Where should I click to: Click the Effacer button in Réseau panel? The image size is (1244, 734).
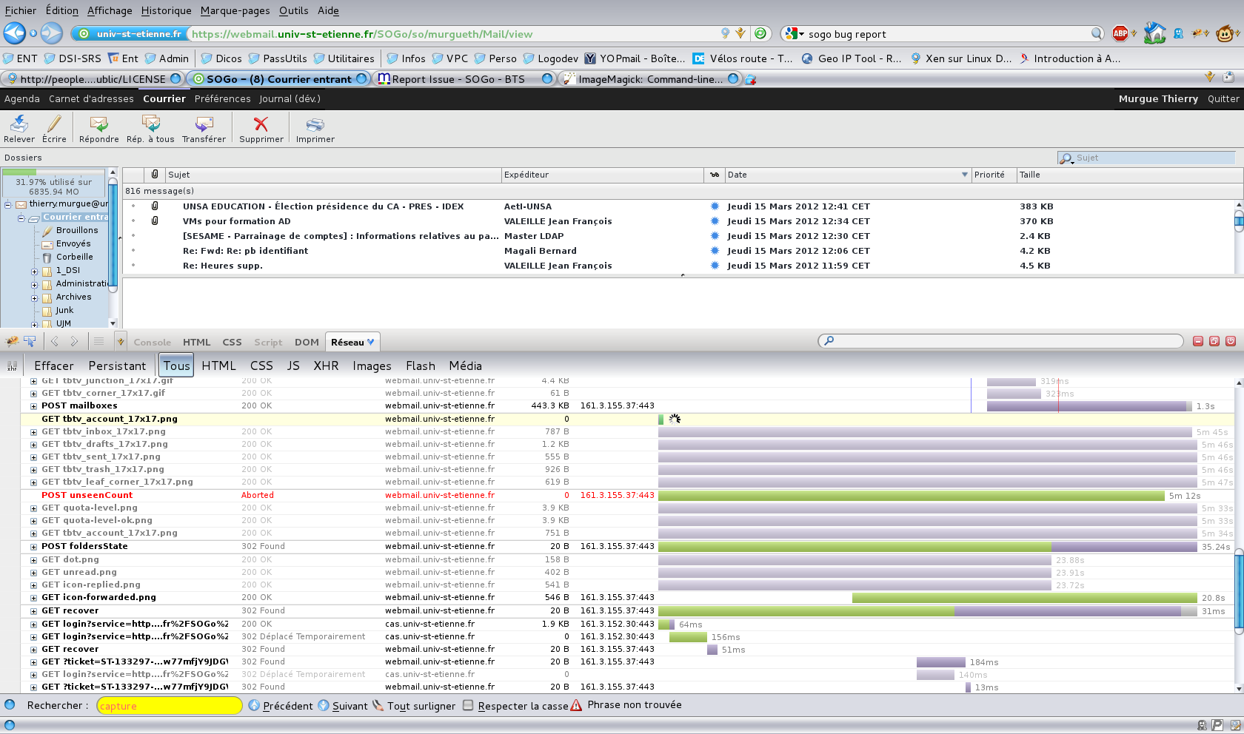[x=54, y=366]
